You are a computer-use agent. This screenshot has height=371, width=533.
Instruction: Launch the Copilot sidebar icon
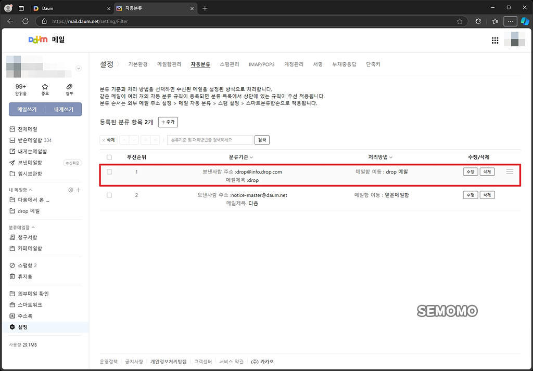[525, 21]
